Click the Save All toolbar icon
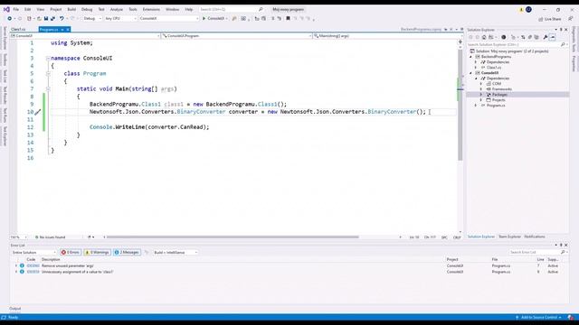This screenshot has height=325, width=579. coord(52,18)
